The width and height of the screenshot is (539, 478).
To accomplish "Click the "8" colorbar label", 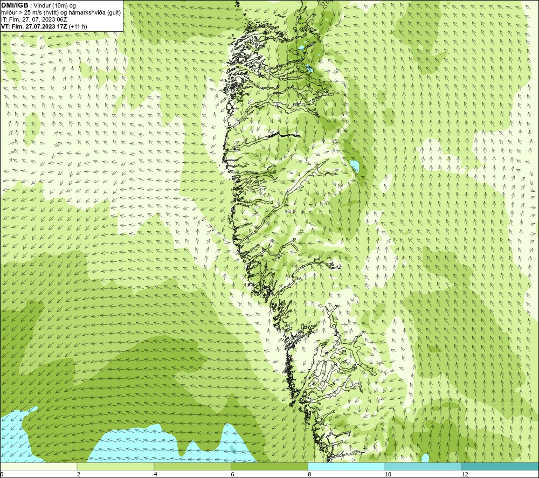I will click(310, 474).
